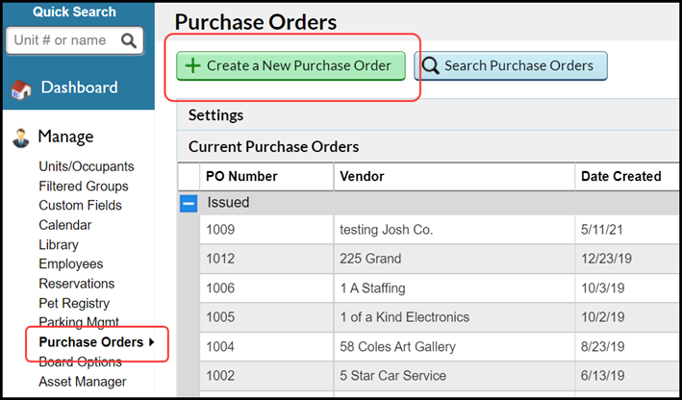The width and height of the screenshot is (682, 400).
Task: Click the magnifier icon in Quick Search
Action: coord(129,40)
